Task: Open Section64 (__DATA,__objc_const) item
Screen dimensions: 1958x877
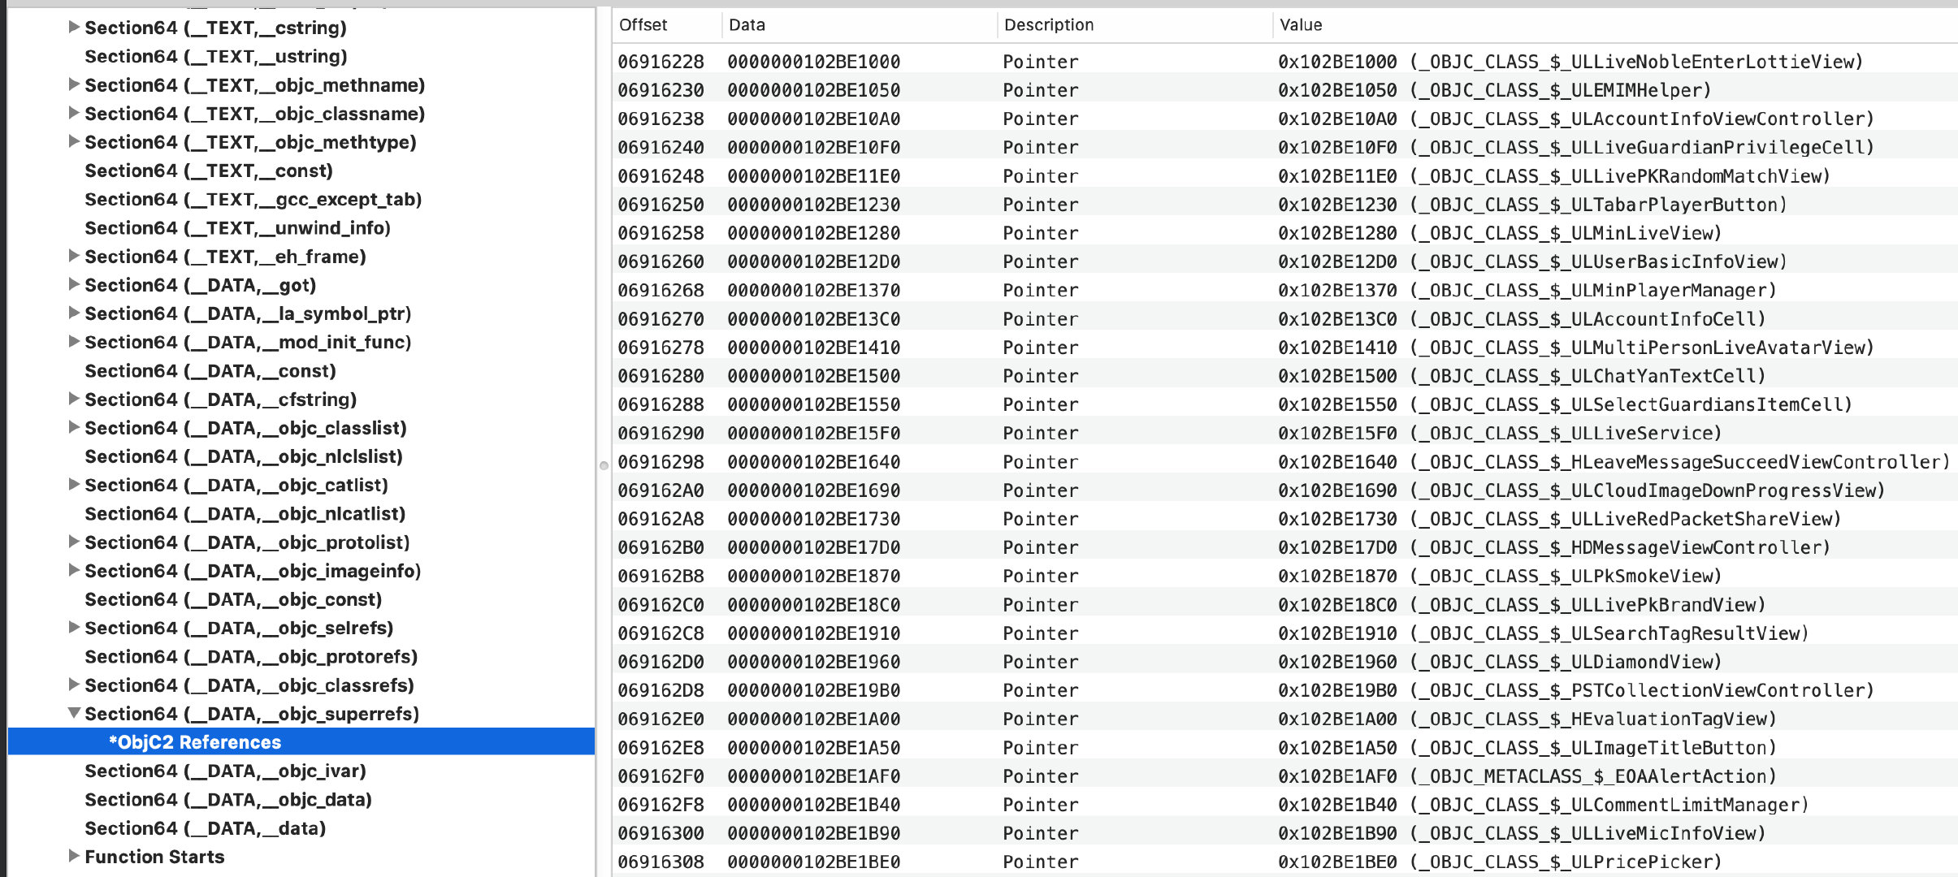Action: [232, 599]
